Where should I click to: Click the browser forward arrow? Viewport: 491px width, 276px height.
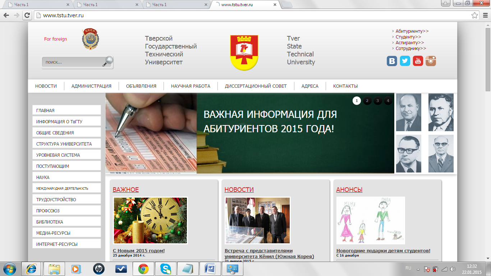pos(16,15)
